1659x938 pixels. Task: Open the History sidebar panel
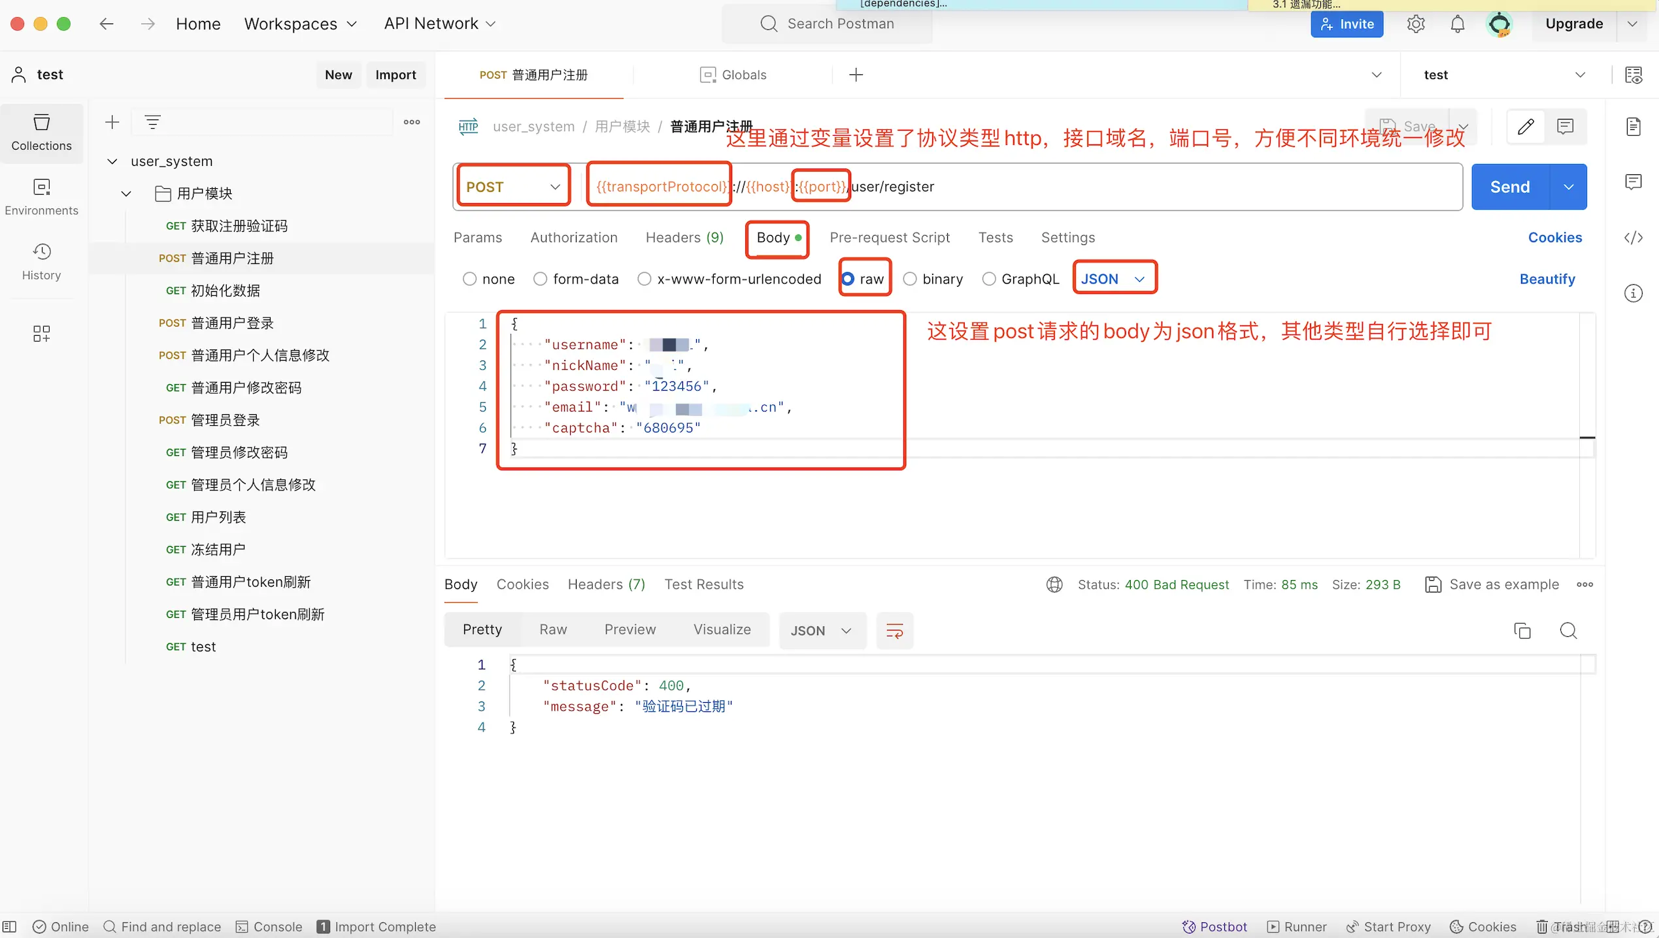(41, 261)
